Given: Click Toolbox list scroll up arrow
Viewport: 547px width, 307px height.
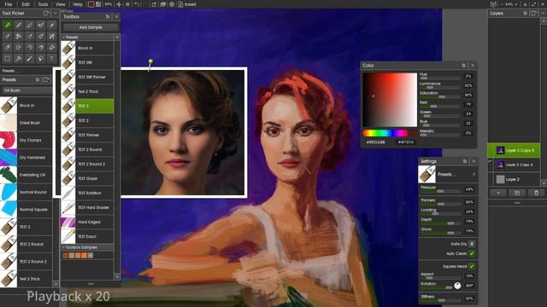Looking at the screenshot, I should click(x=117, y=37).
